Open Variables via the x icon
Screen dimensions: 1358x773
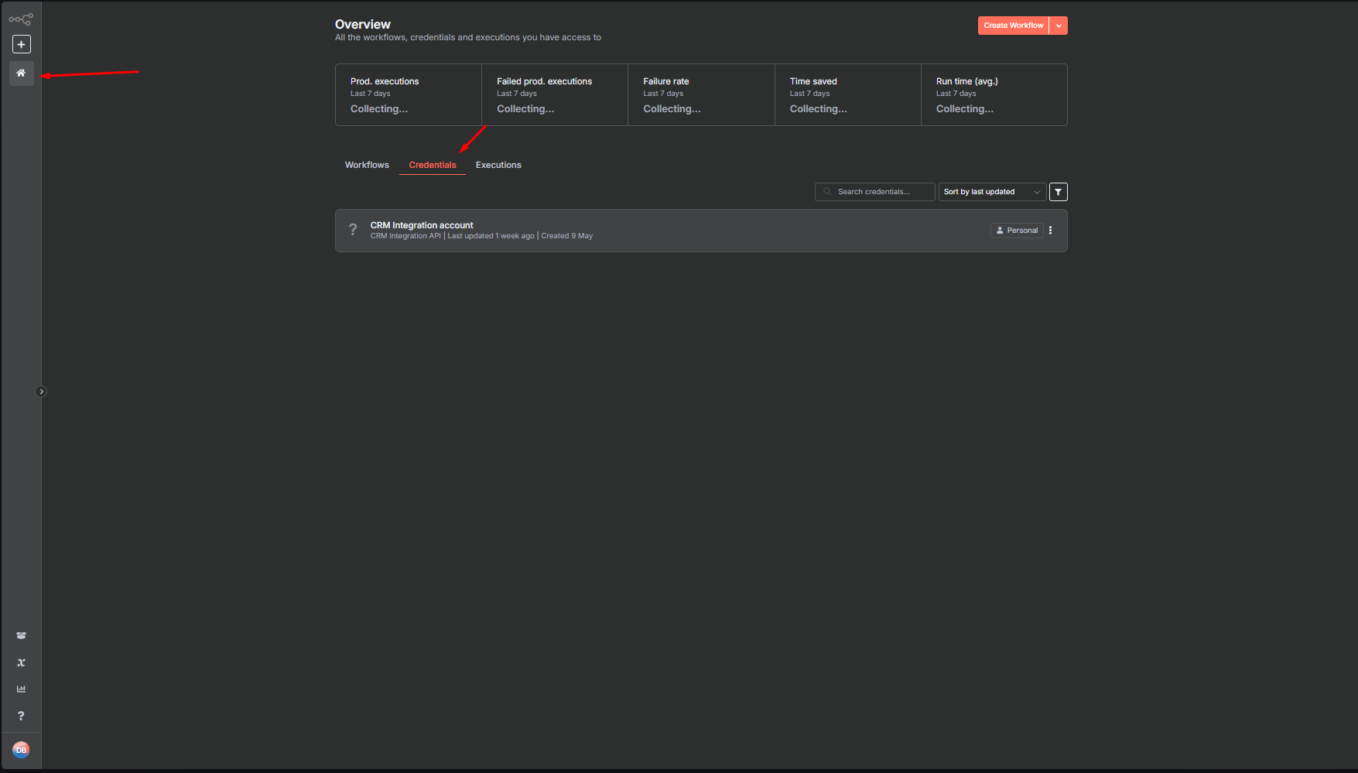click(21, 663)
